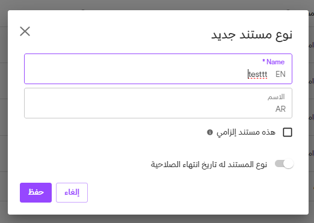Viewport: 314px width, 223px height.
Task: Click the purple Name field label
Action: (276, 62)
